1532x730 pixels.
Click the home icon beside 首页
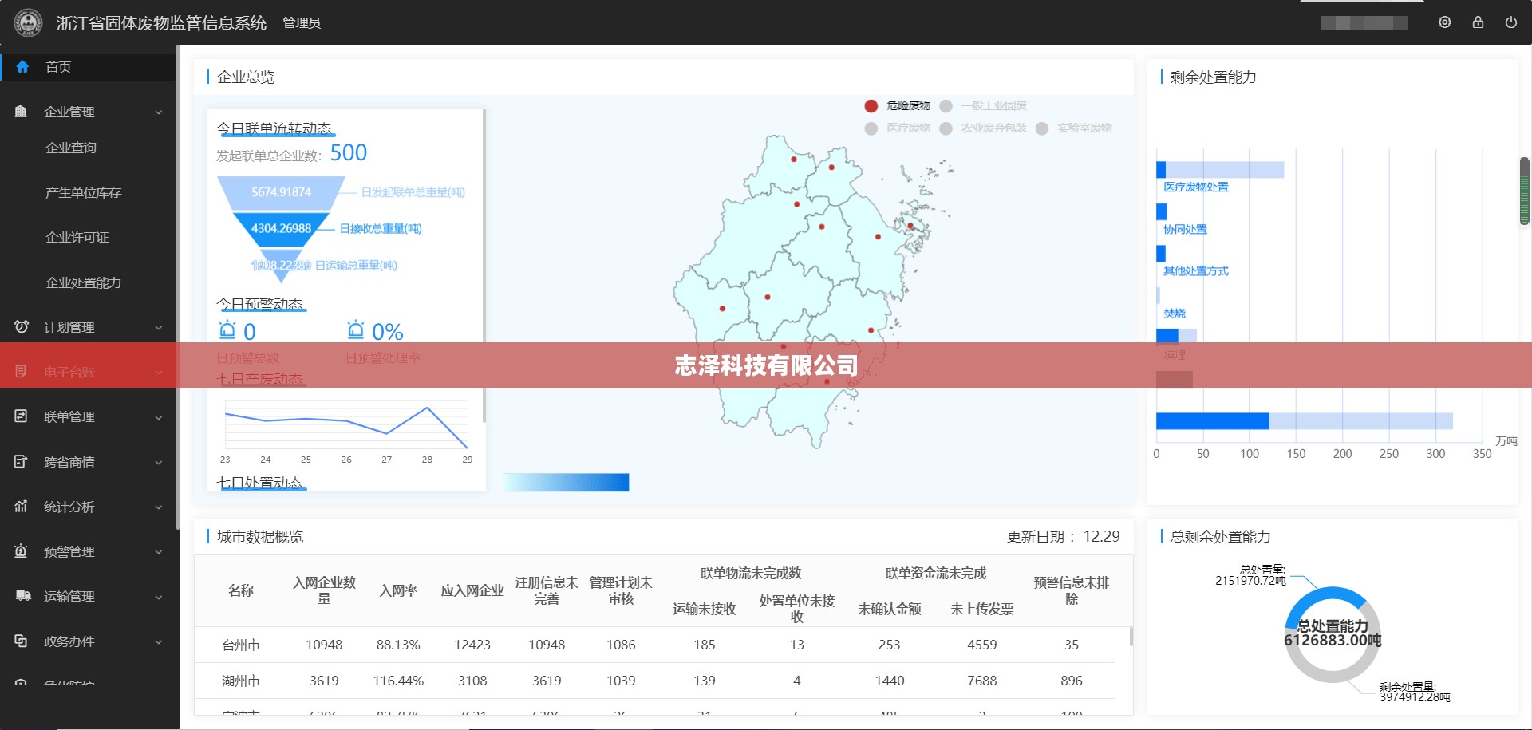pos(22,67)
